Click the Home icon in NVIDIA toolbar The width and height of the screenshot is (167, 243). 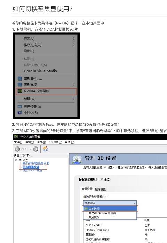click(46, 149)
